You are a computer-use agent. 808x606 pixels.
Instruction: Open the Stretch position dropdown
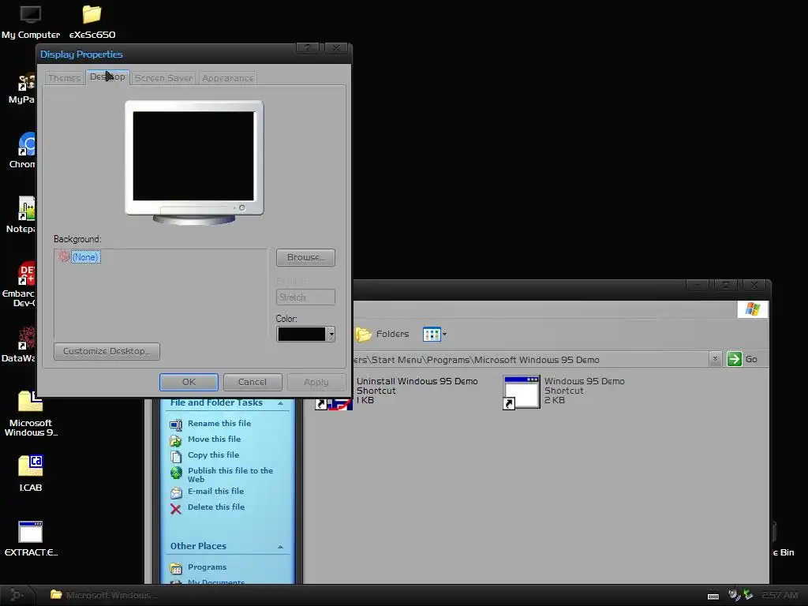click(x=305, y=297)
